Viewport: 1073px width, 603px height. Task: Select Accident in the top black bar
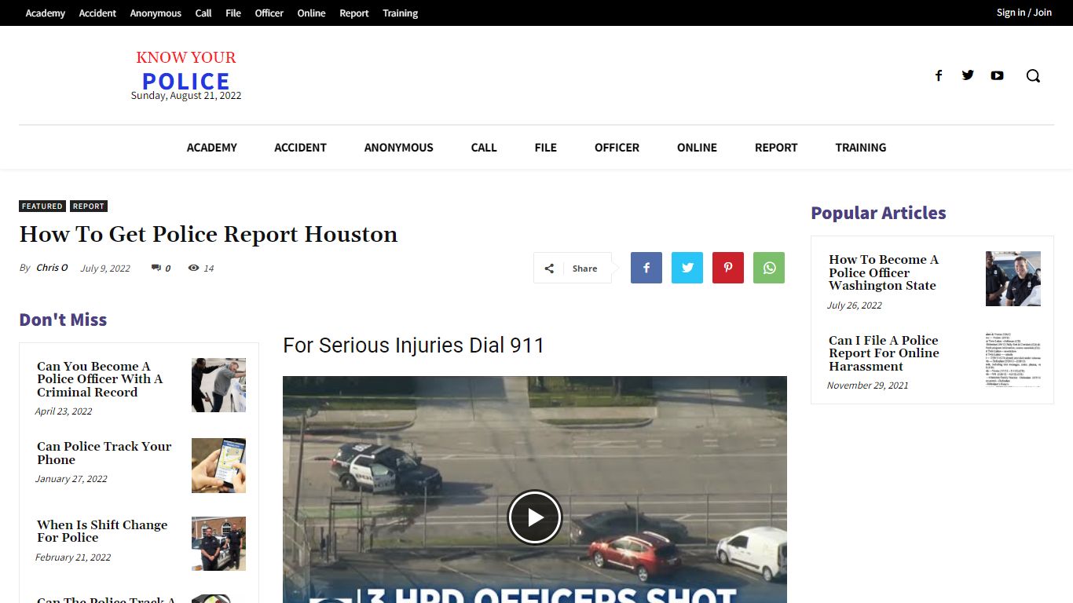[97, 13]
